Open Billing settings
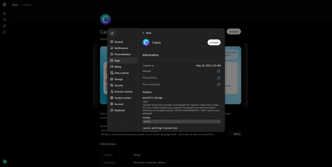Viewport: 332px width, 167px height. (x=123, y=67)
